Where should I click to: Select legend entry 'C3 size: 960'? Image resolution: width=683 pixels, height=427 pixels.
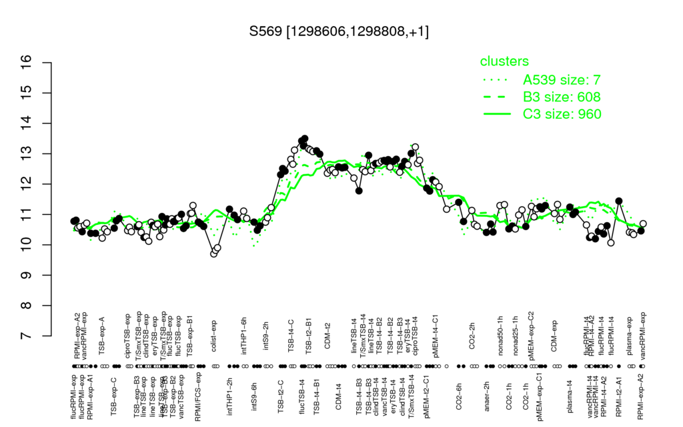[x=562, y=113]
